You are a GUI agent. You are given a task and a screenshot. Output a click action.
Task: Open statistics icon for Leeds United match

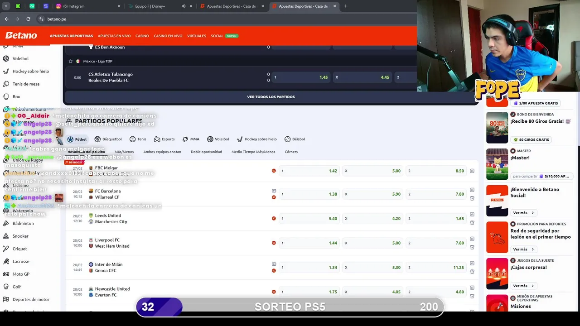tap(472, 214)
